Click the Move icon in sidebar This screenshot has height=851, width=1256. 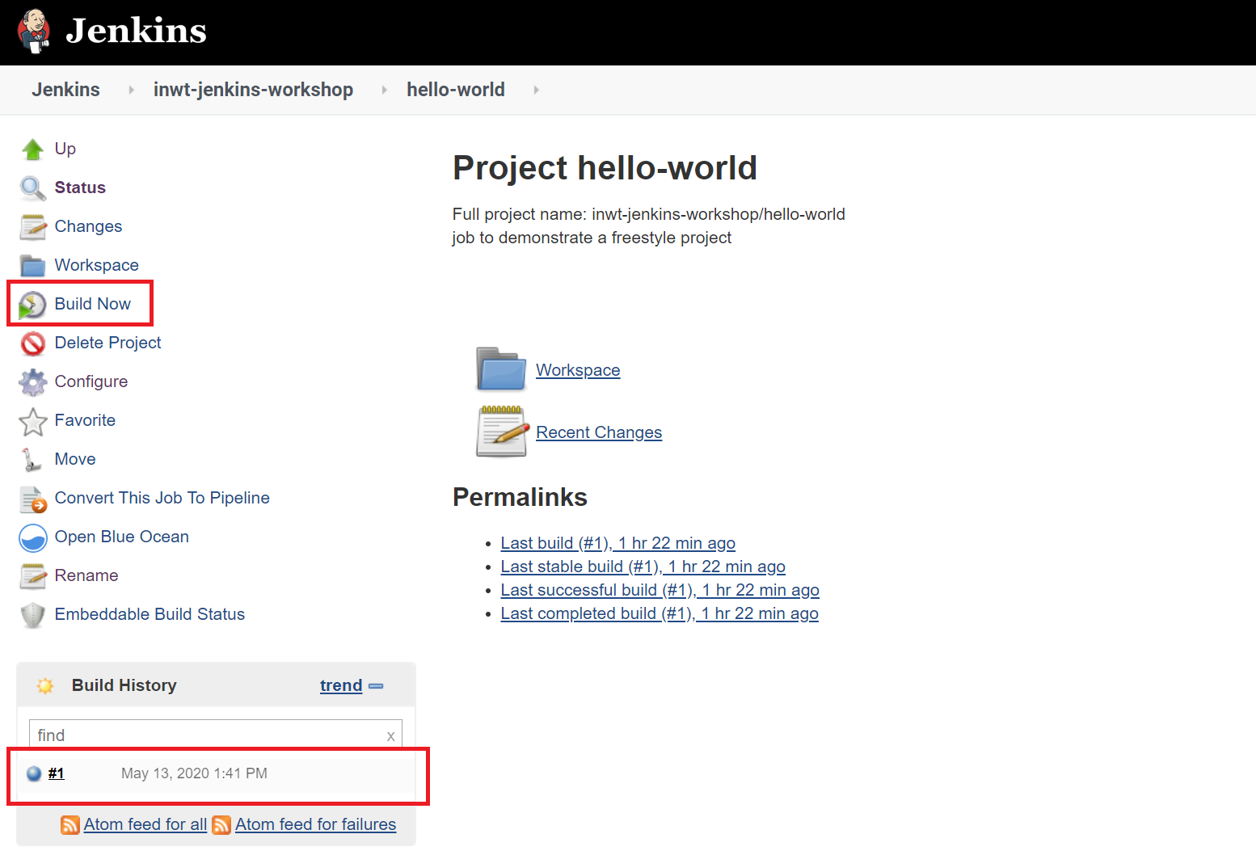pyautogui.click(x=32, y=460)
